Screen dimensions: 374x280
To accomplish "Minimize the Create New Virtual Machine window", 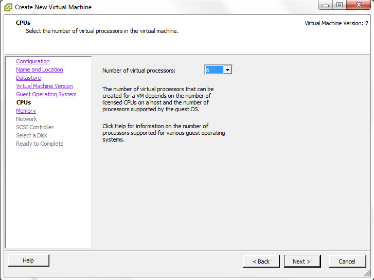I will pyautogui.click(x=326, y=5).
